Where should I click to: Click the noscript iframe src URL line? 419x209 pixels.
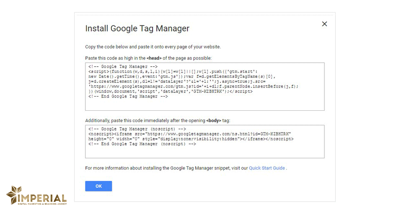[189, 134]
